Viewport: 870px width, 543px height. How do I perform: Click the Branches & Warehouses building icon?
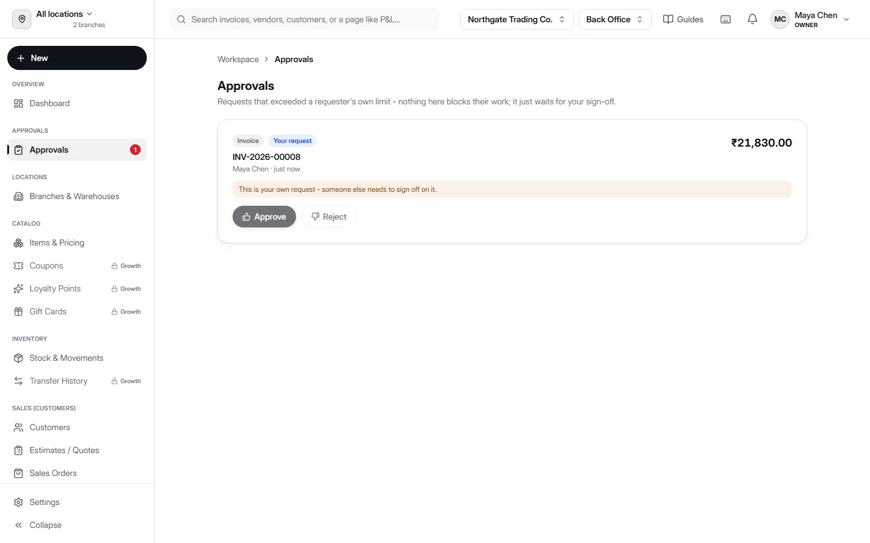(x=19, y=196)
